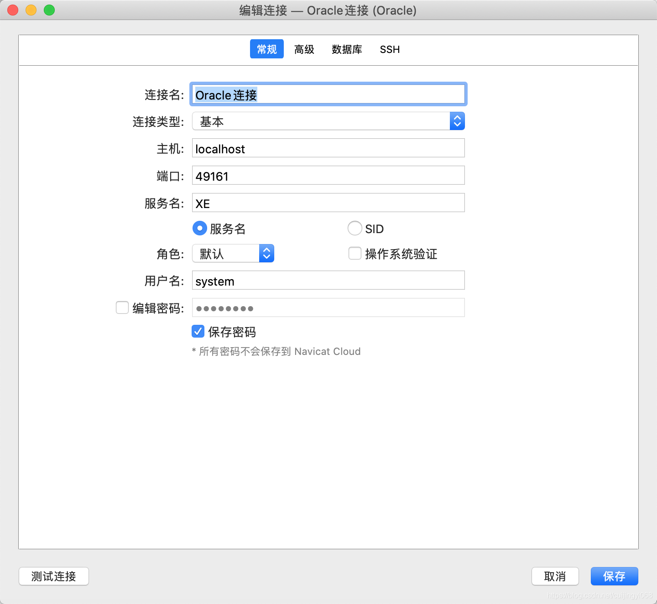Maximize window with the green button
The image size is (657, 604).
pyautogui.click(x=49, y=10)
